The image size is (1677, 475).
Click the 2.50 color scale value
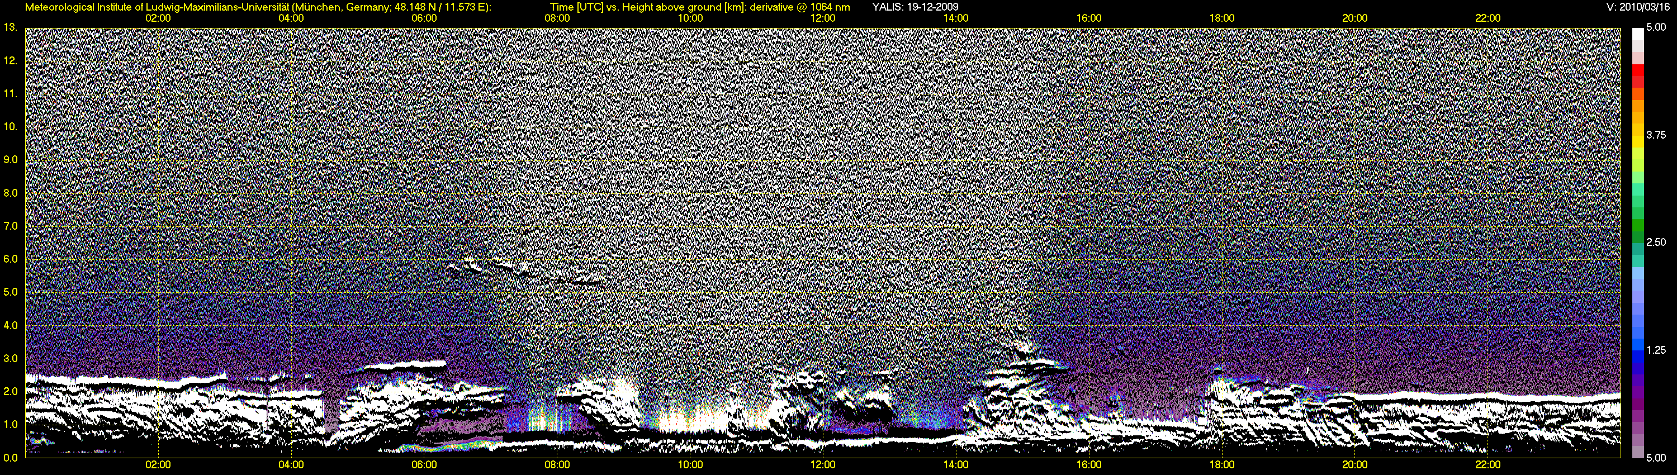tap(1656, 242)
